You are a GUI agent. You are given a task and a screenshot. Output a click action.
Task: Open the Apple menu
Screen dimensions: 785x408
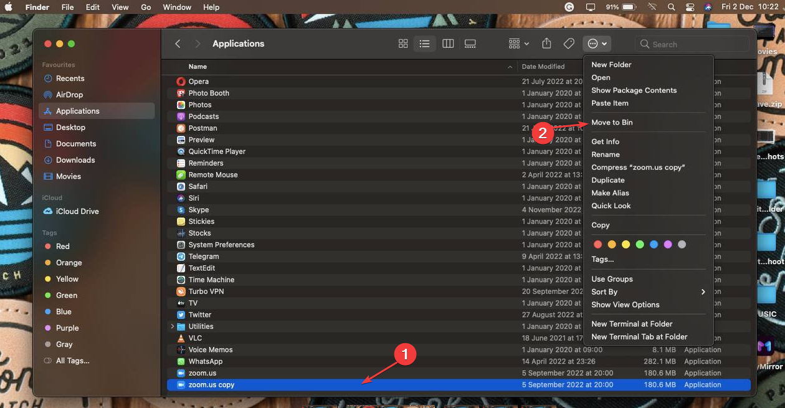9,7
